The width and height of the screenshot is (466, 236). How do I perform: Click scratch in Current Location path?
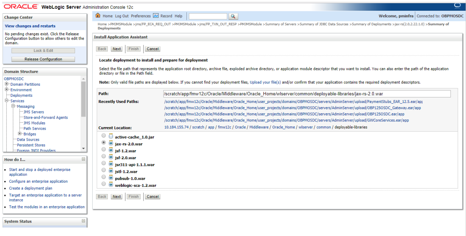coord(198,127)
